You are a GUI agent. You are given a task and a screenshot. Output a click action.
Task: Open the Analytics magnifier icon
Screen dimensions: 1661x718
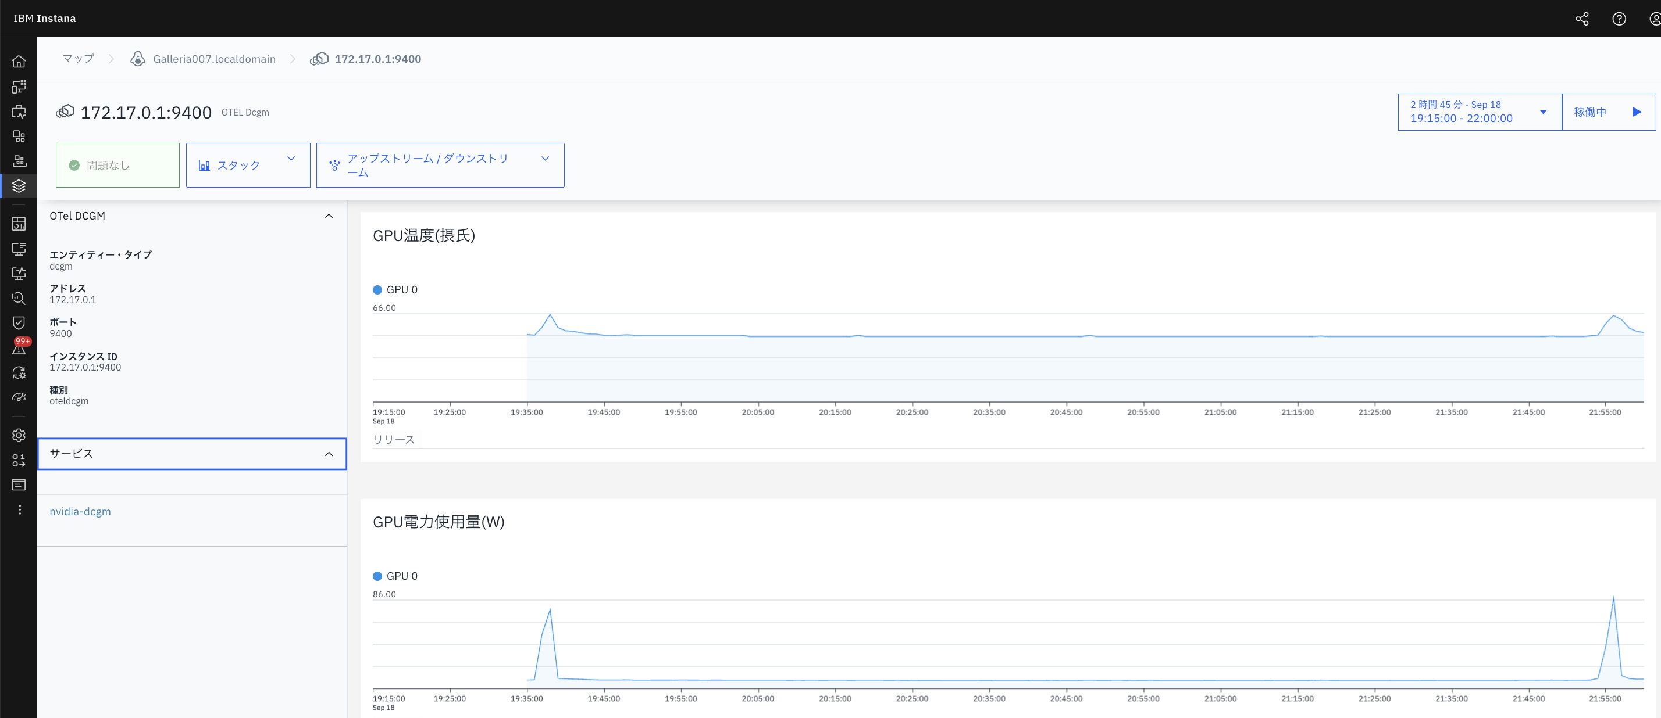(19, 298)
